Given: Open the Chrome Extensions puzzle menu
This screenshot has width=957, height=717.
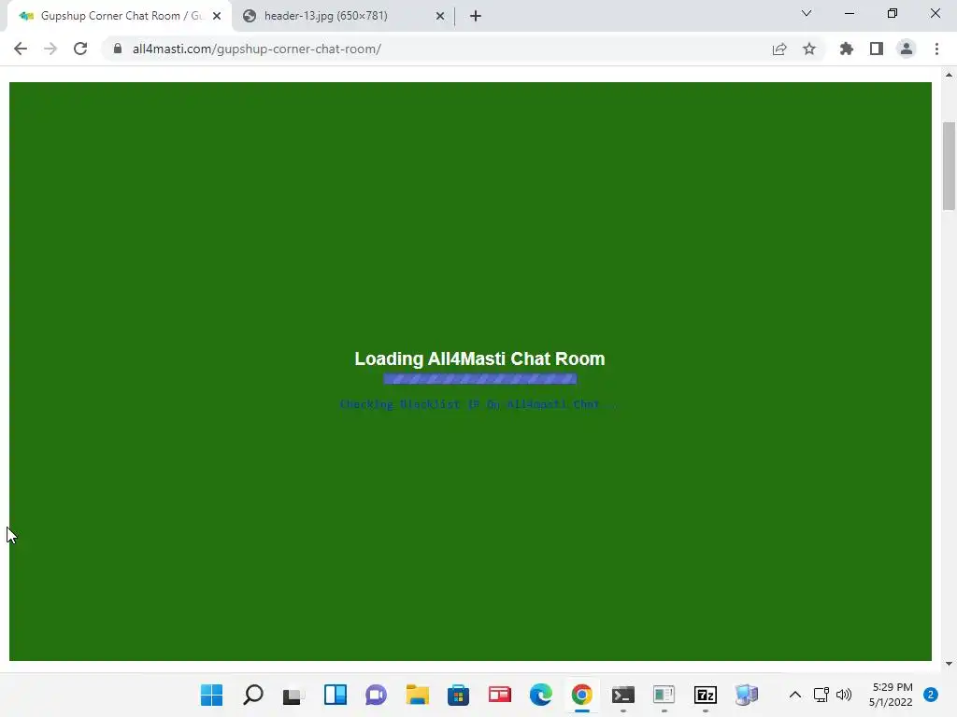Looking at the screenshot, I should (847, 49).
